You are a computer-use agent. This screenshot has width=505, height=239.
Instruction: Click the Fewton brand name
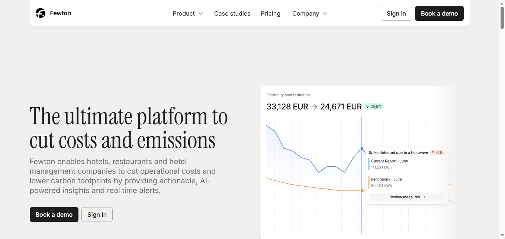[x=60, y=13]
